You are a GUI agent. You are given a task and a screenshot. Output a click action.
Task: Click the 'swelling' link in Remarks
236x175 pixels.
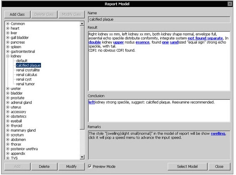218,134
